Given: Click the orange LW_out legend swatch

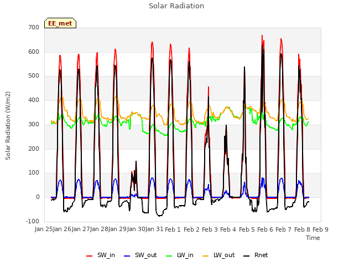Looking at the screenshot, I should pyautogui.click(x=206, y=256).
